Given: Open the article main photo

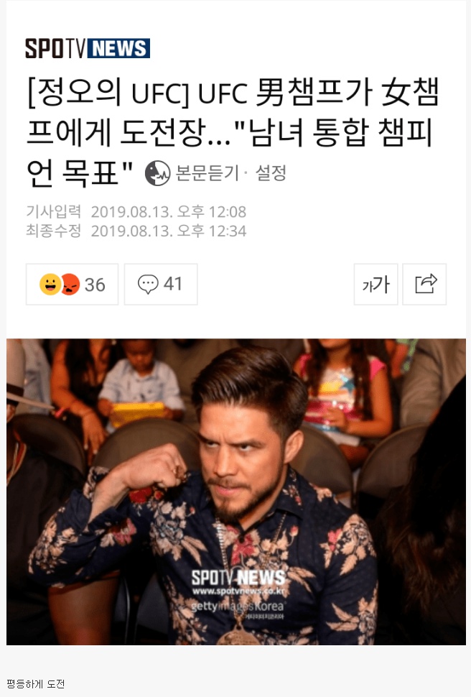Looking at the screenshot, I should [236, 491].
